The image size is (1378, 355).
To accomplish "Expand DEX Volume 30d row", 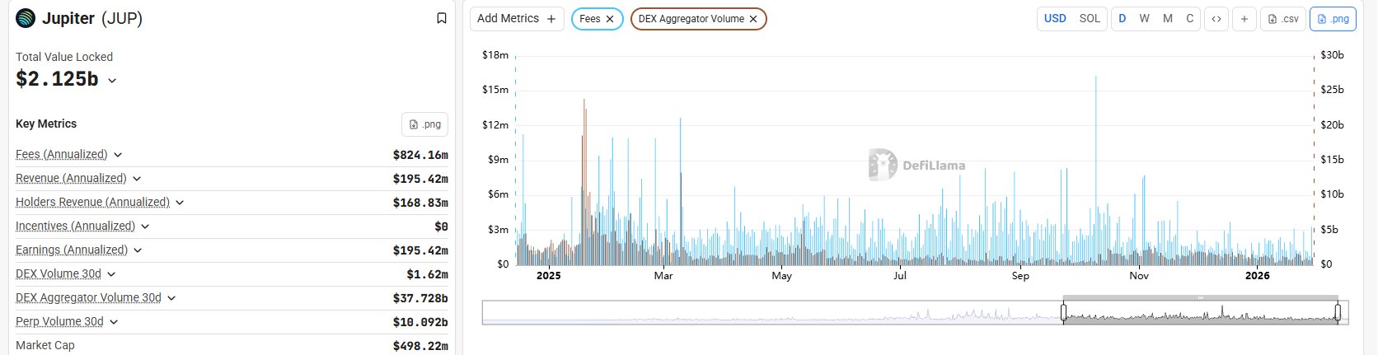I will pos(111,274).
